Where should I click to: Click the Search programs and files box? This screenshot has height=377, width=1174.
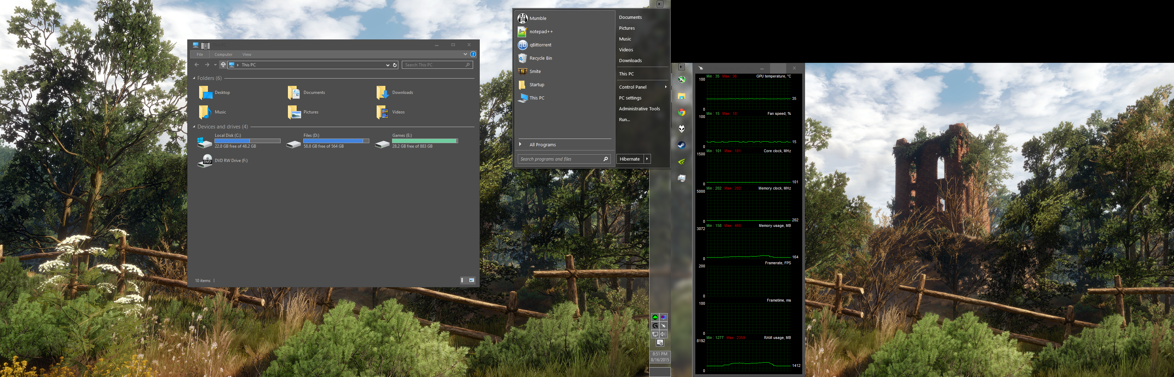[564, 159]
